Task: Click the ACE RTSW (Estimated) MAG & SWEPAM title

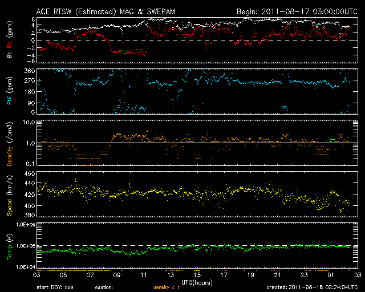Action: coord(106,11)
